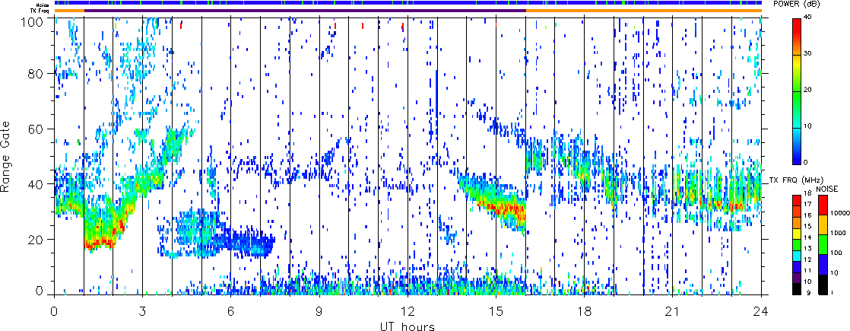Click the '3' tick label on UT hours axis
The image size is (850, 331).
click(143, 310)
